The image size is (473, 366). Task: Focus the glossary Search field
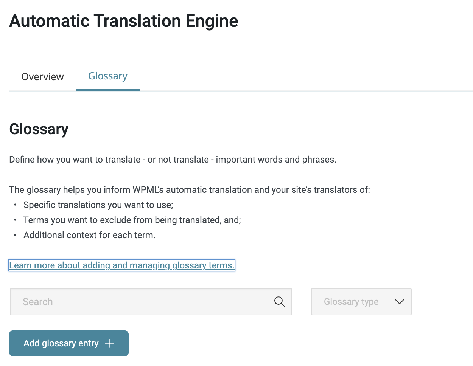[151, 302]
